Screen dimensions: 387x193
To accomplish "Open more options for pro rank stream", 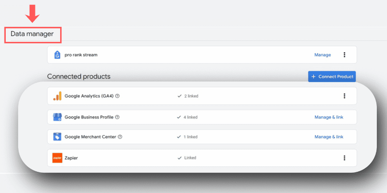I will tap(344, 55).
